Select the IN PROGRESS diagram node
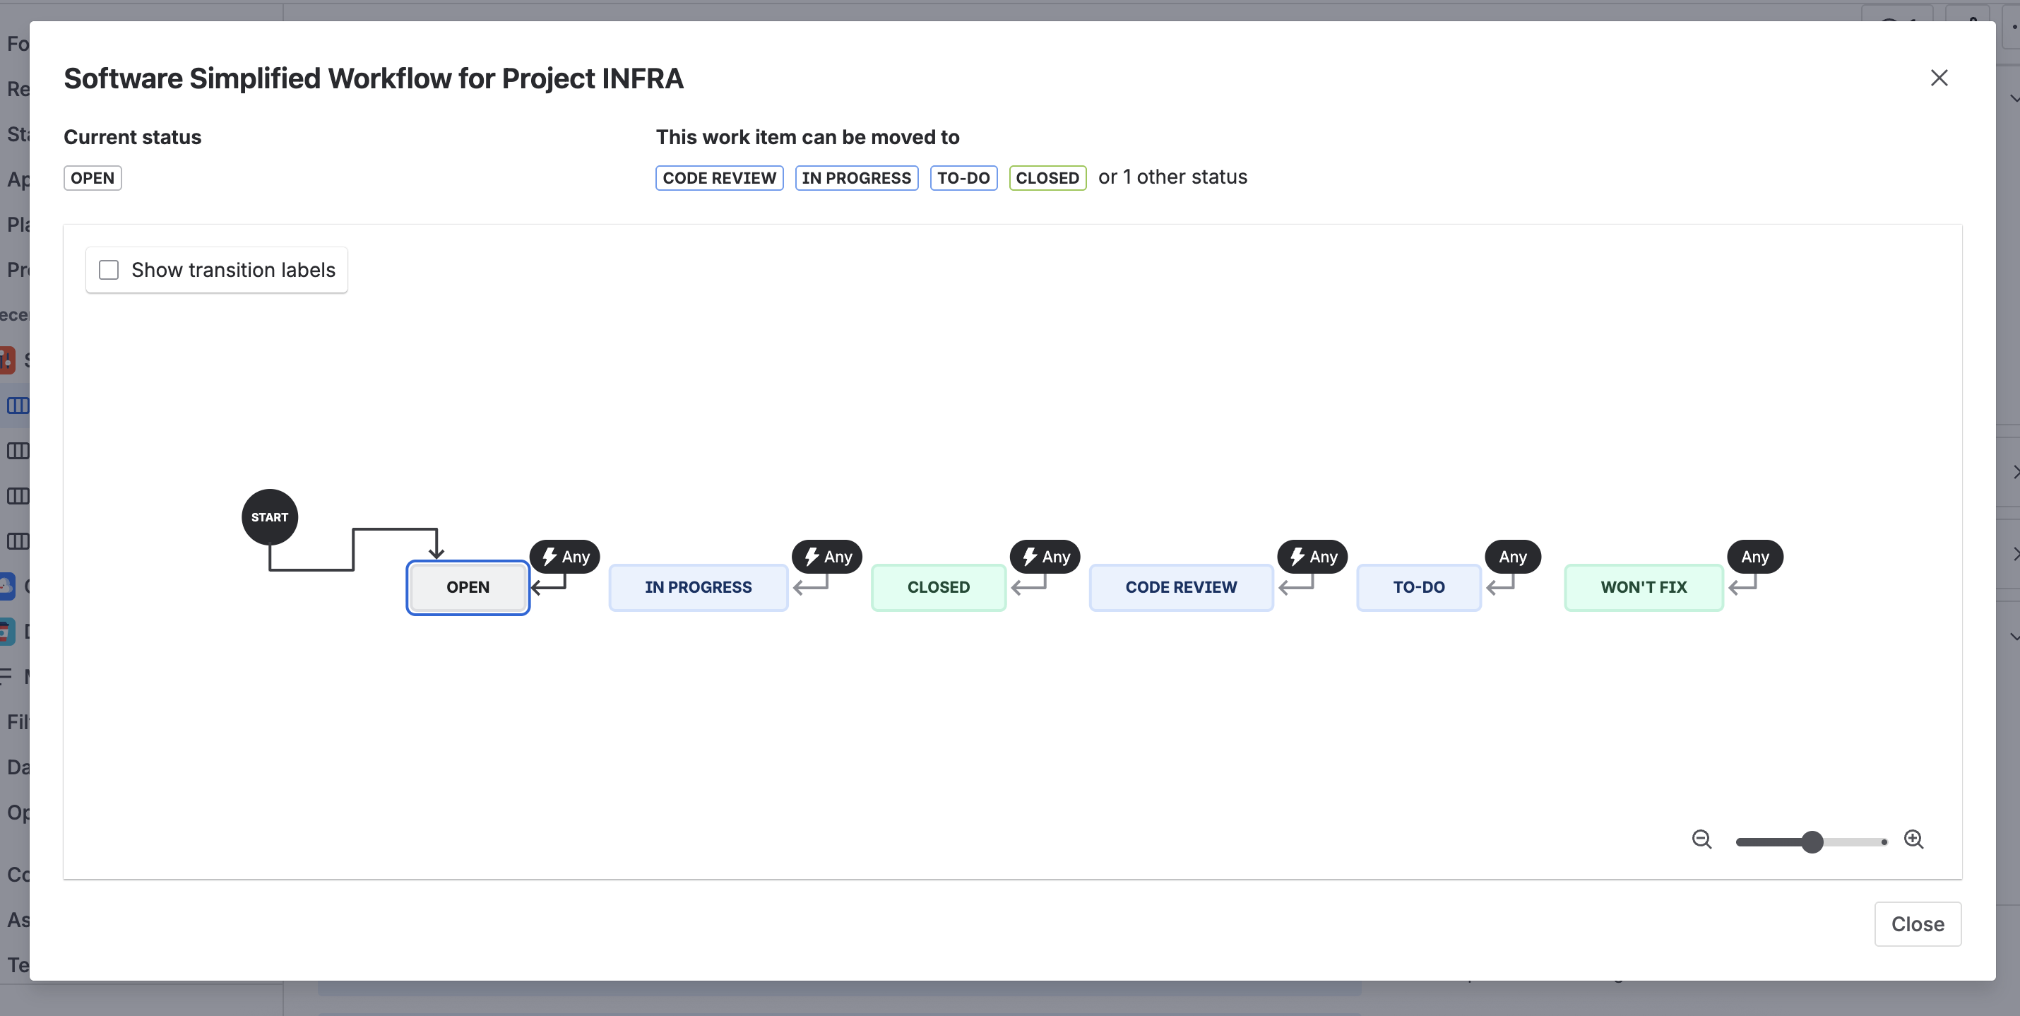Image resolution: width=2020 pixels, height=1016 pixels. click(x=698, y=587)
